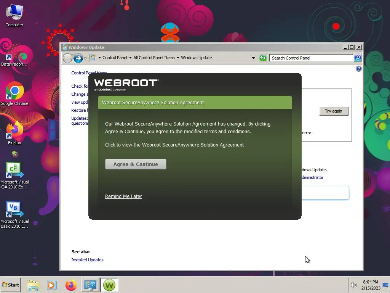This screenshot has height=293, width=390.
Task: Launch Google Chrome from the desktop
Action: click(14, 94)
